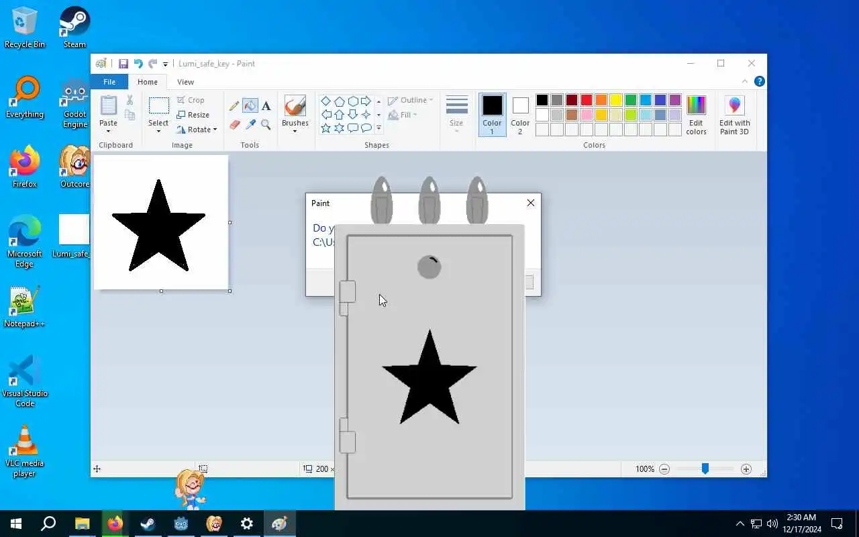
Task: Click the Rectangular selection tool icon
Action: tap(158, 106)
